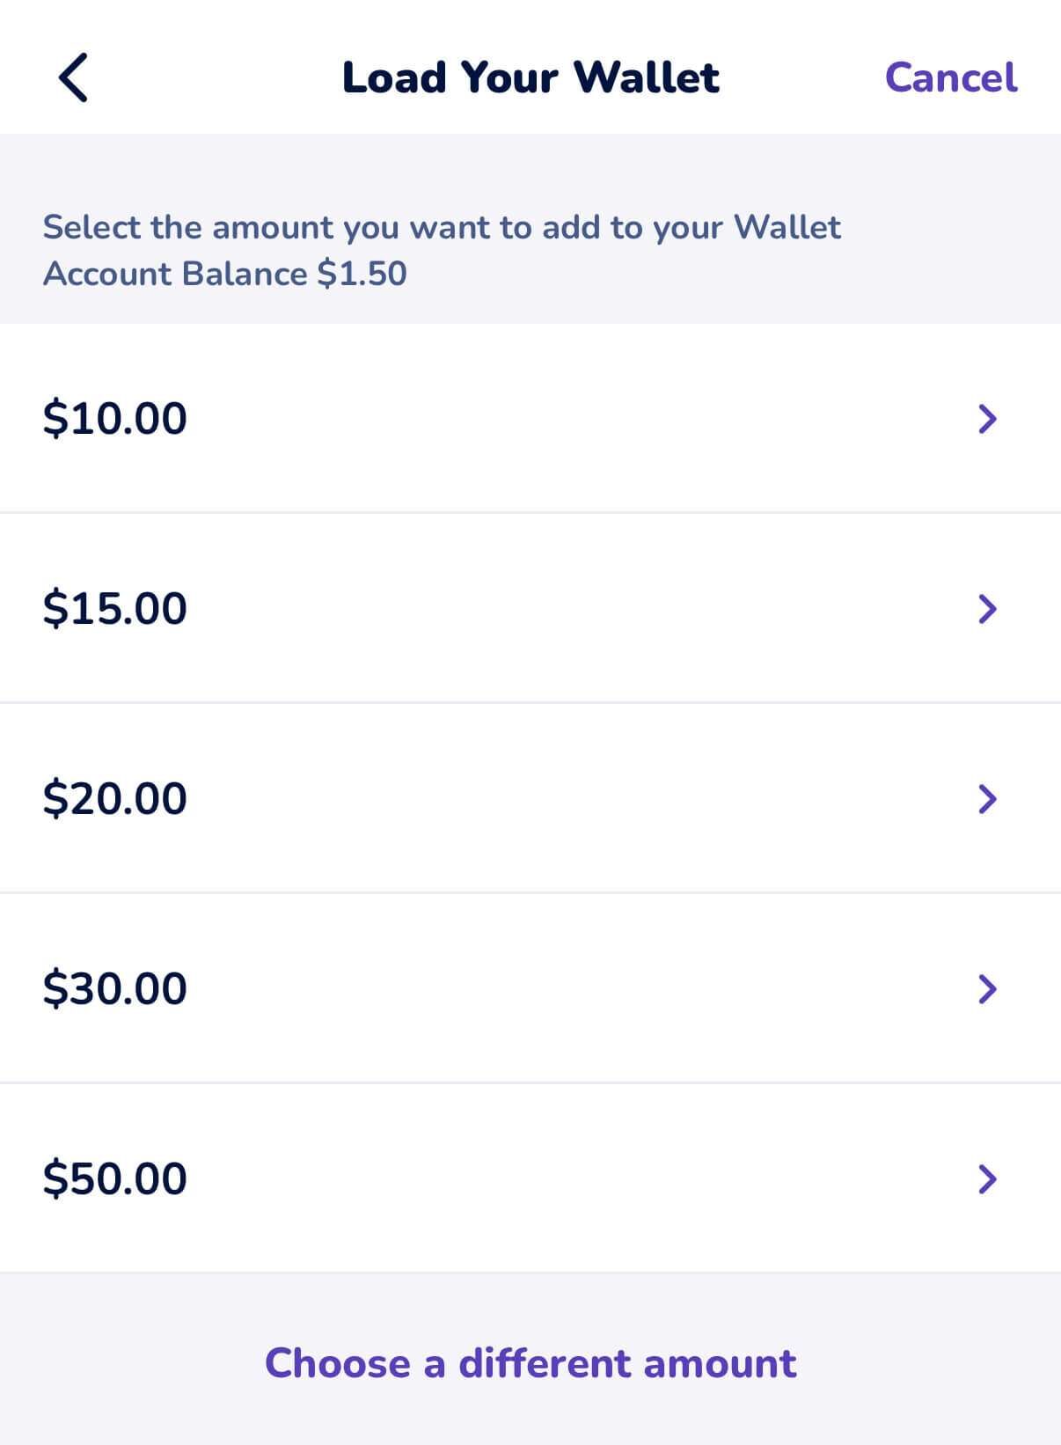Click the Account Balance $1.50 text

tap(225, 274)
